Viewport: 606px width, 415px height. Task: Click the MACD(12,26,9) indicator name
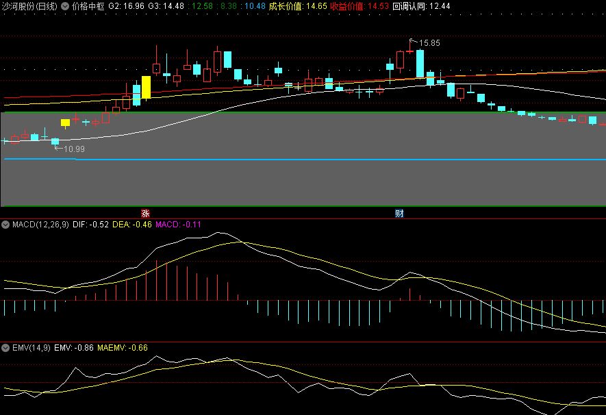[x=40, y=225]
